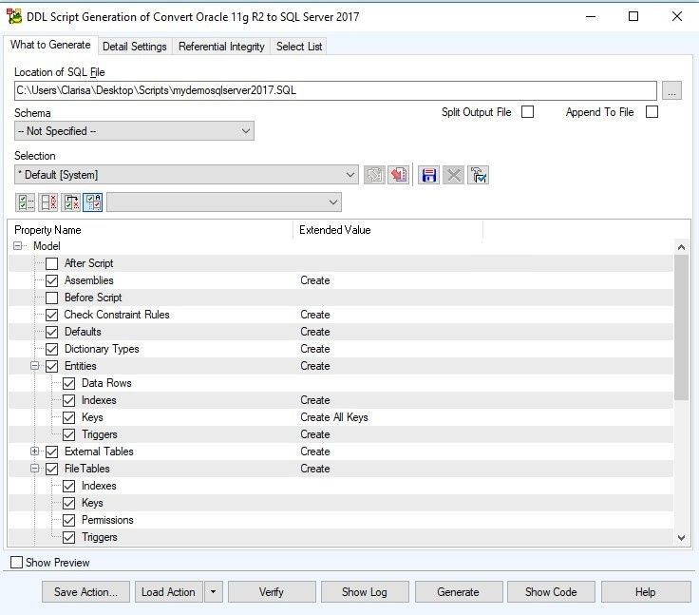Click the Location of SQL File path field
The image size is (699, 615).
[x=335, y=91]
